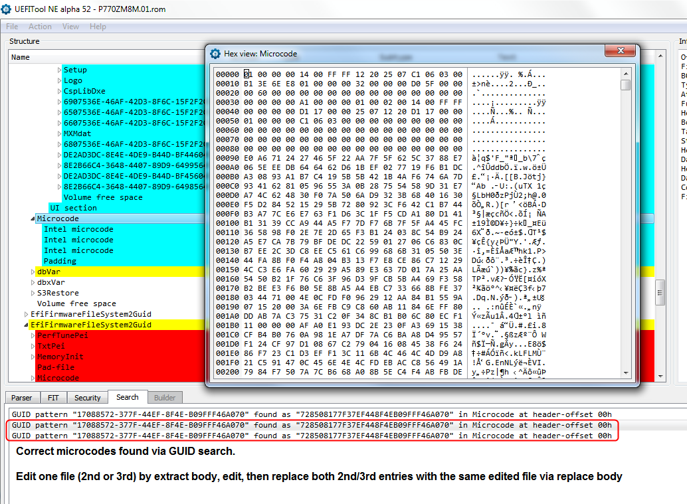Select the second Intel microcode entry

pyautogui.click(x=78, y=240)
